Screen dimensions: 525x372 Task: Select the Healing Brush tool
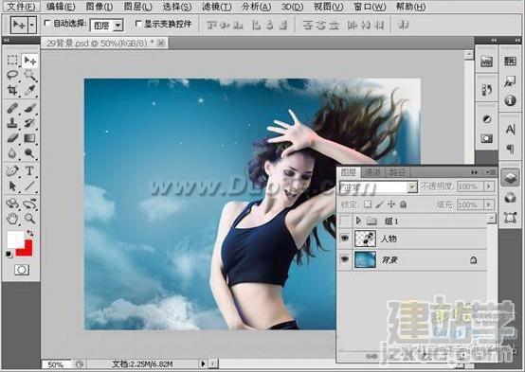pyautogui.click(x=12, y=109)
